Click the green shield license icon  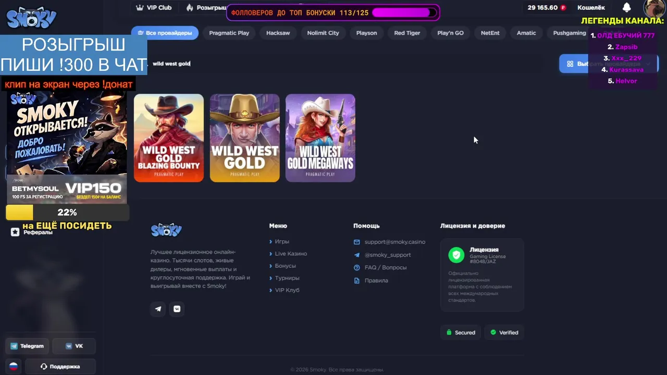[x=456, y=255]
